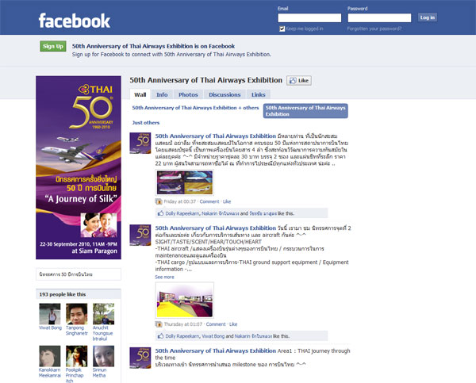The height and width of the screenshot is (383, 476).
Task: Open Kanokkarn Meekamrai's profile picture
Action: (50, 356)
